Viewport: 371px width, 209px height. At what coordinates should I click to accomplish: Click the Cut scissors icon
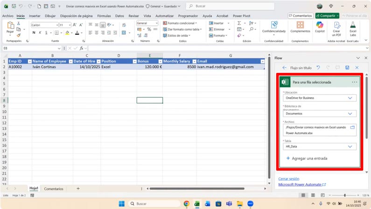tap(19, 23)
